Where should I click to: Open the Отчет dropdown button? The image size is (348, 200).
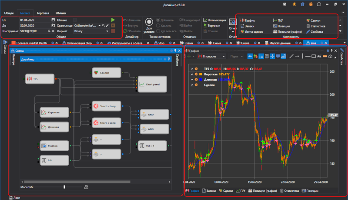[x=233, y=26]
